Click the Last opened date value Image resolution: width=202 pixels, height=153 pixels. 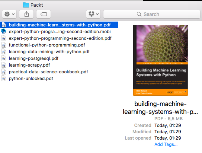(168, 138)
